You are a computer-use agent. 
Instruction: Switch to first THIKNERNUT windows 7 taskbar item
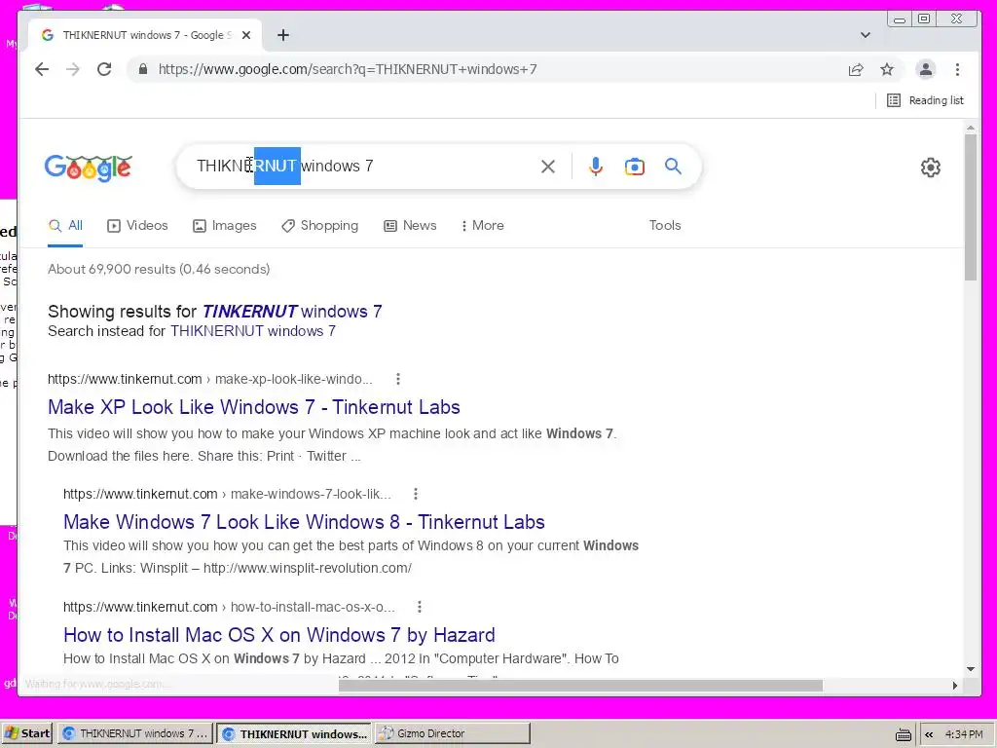(136, 733)
